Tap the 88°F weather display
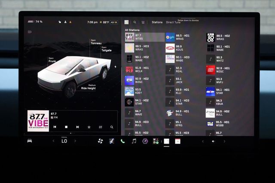 [104, 22]
